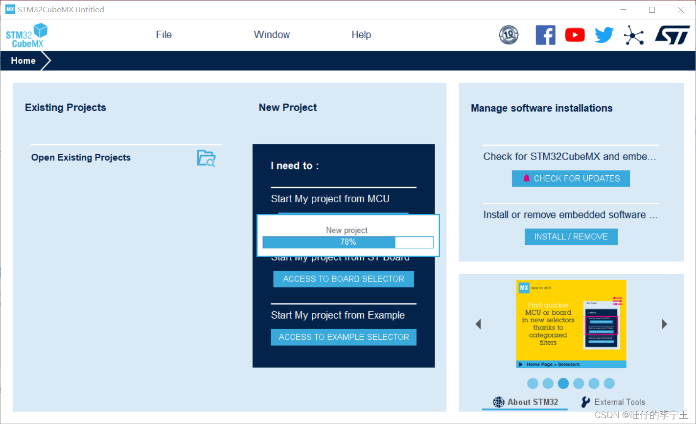This screenshot has width=696, height=424.
Task: Click the wrench icon for External Tools
Action: pos(585,402)
